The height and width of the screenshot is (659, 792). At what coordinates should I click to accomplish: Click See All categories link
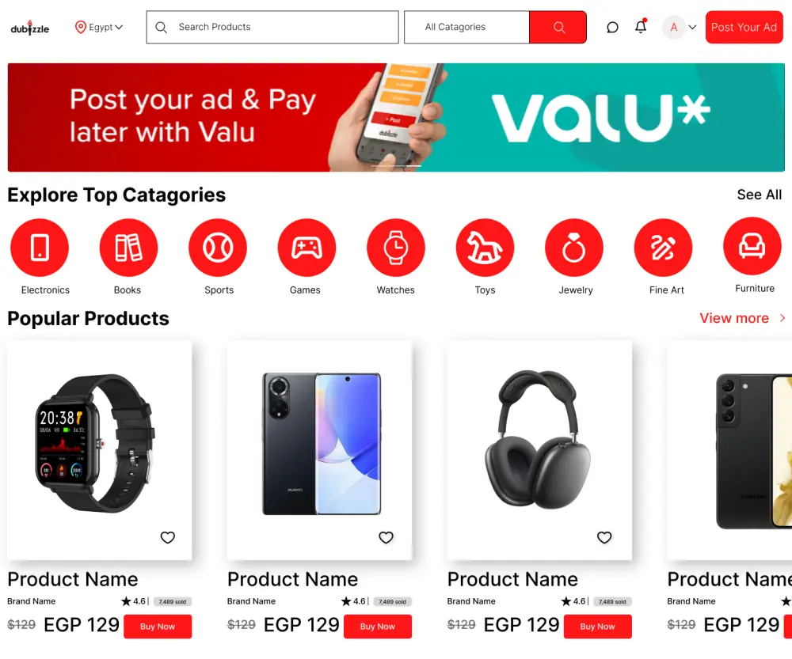[760, 195]
